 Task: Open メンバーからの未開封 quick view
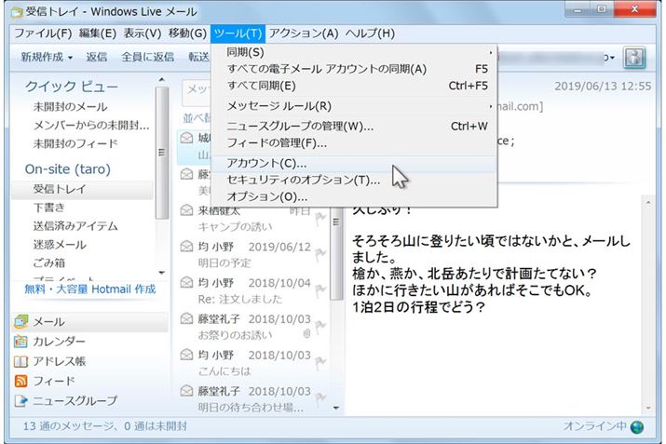pos(91,126)
